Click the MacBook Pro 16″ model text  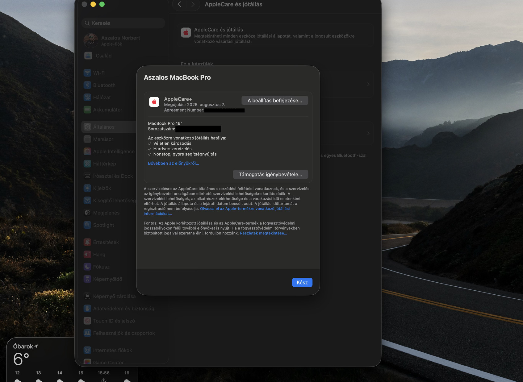pyautogui.click(x=165, y=123)
